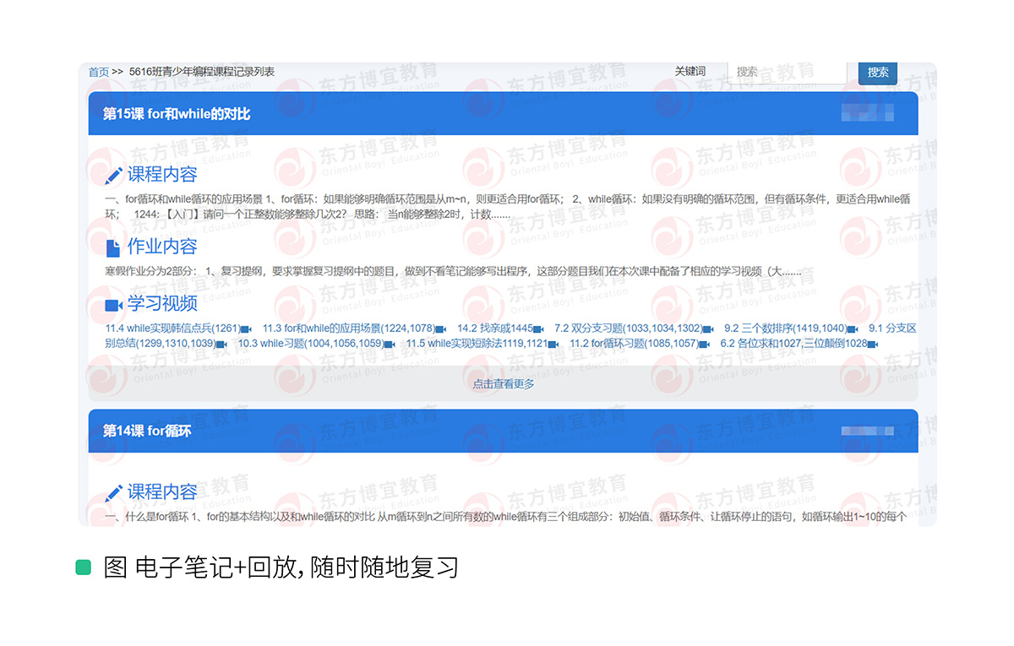Click the pencil icon in the 第14课 section
Screen dimensions: 1014x646
coord(113,493)
